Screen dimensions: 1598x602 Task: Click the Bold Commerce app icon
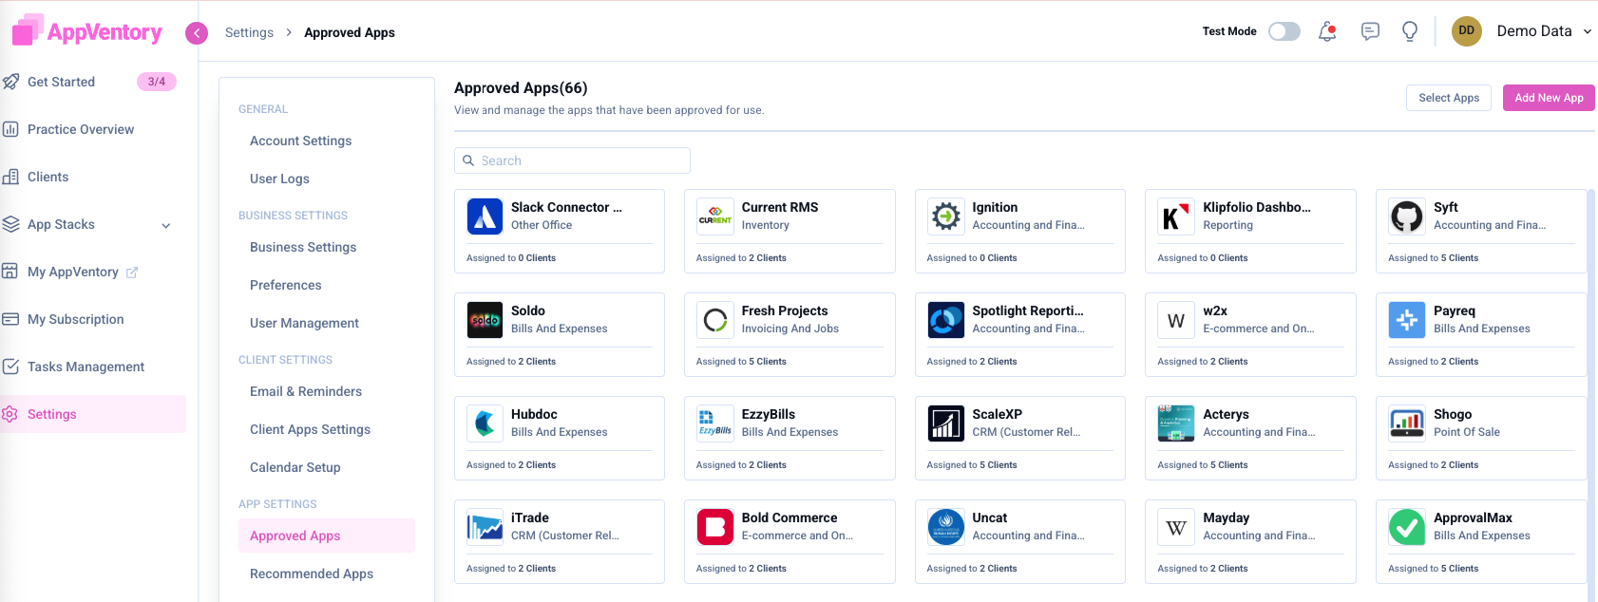715,527
